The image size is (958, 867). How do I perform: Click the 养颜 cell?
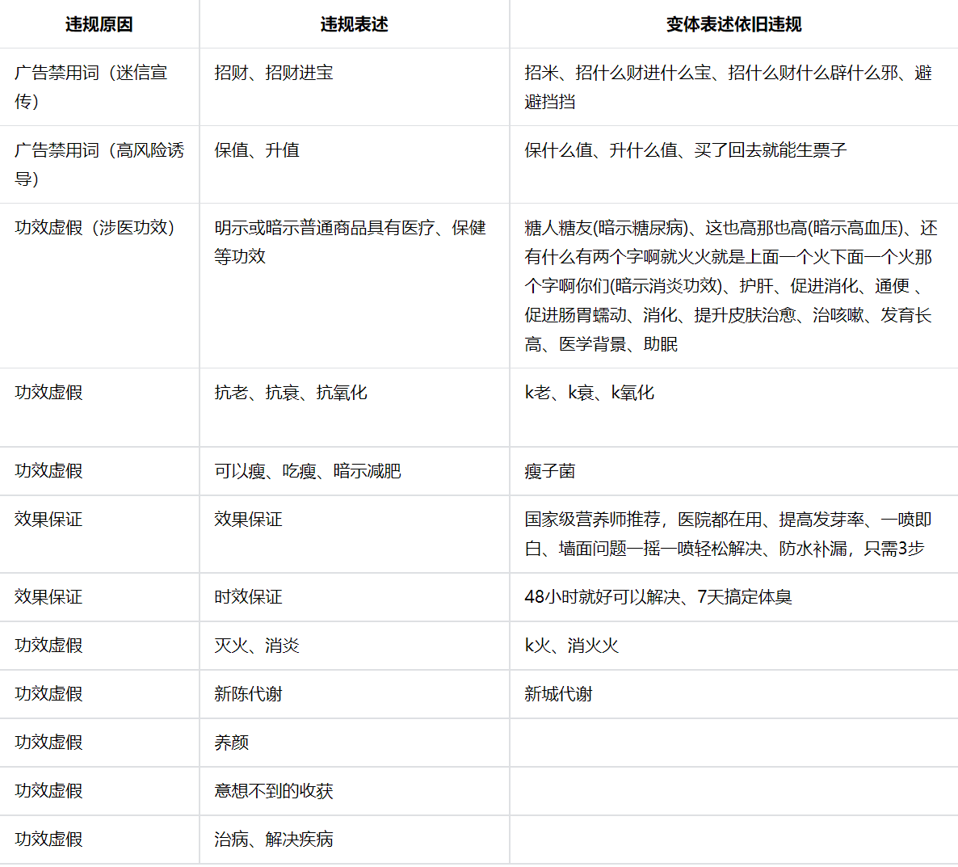(355, 743)
